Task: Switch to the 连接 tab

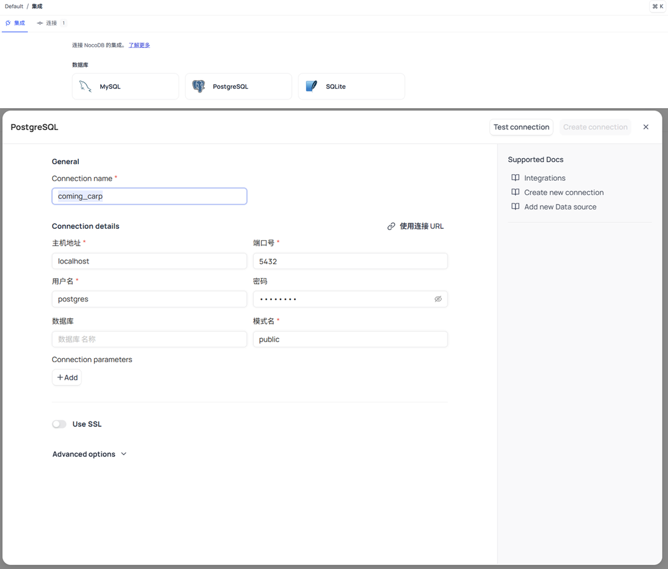Action: pyautogui.click(x=51, y=23)
